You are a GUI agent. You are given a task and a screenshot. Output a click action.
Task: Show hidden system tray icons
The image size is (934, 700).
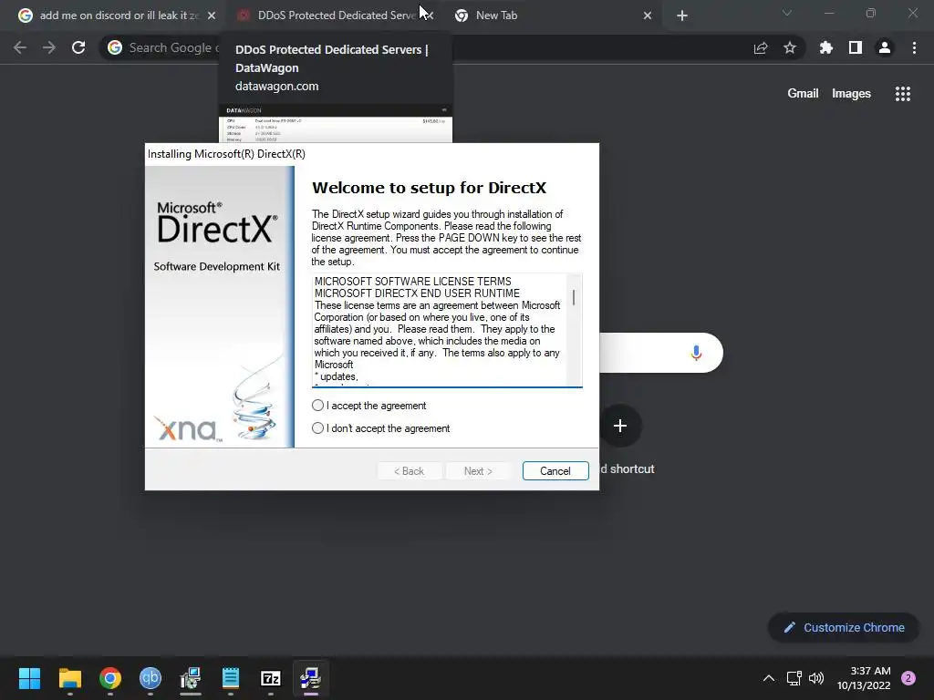coord(769,678)
